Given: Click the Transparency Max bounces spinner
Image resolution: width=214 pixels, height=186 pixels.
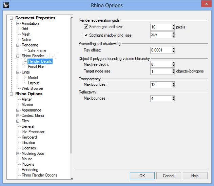Looking at the screenshot, I should 174,85.
